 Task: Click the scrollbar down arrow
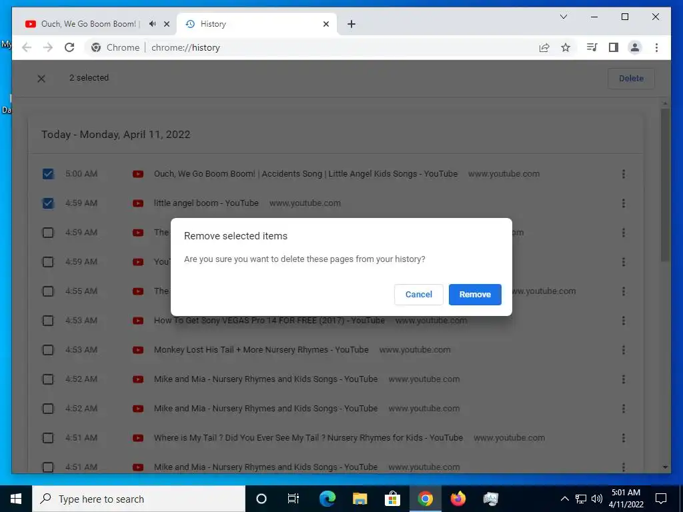point(665,467)
